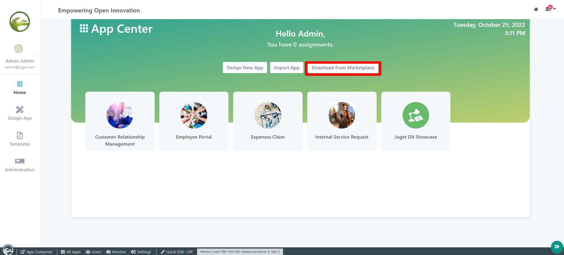Open Users in the bottom bar

94,252
